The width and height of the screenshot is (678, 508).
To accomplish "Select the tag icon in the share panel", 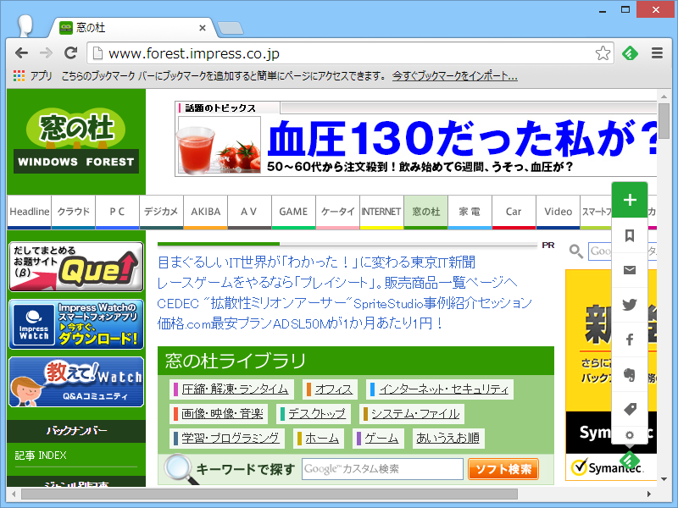I will pyautogui.click(x=630, y=407).
